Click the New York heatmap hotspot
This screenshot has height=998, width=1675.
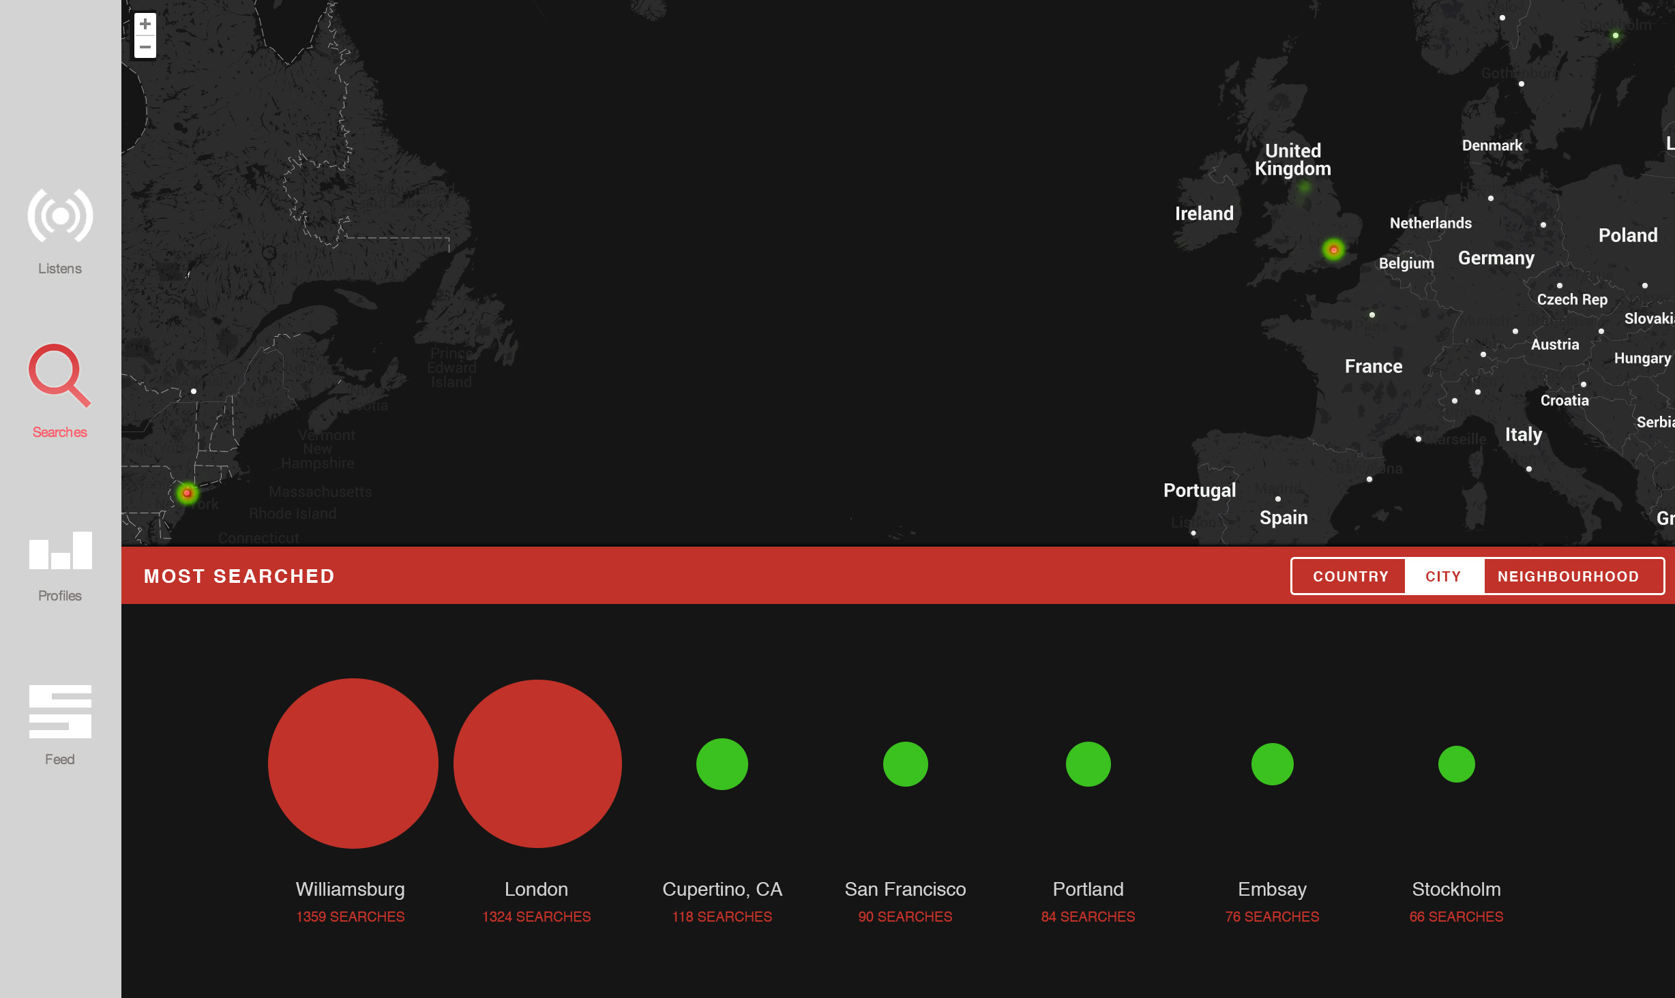point(187,493)
